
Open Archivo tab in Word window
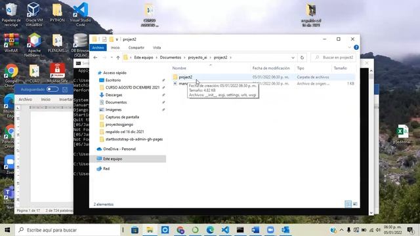point(25,99)
